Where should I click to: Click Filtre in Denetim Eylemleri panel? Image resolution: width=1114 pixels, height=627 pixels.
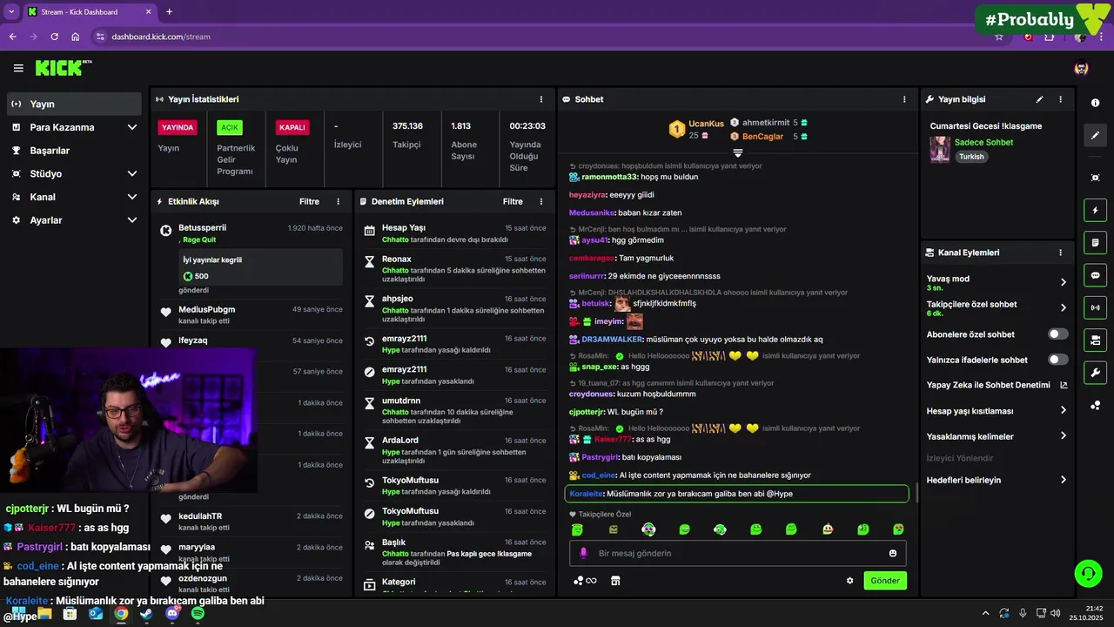[513, 201]
